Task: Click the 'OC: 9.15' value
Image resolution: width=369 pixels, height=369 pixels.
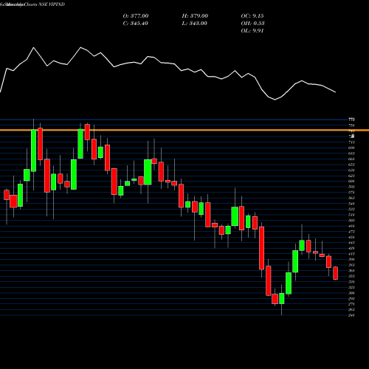Action: point(252,16)
